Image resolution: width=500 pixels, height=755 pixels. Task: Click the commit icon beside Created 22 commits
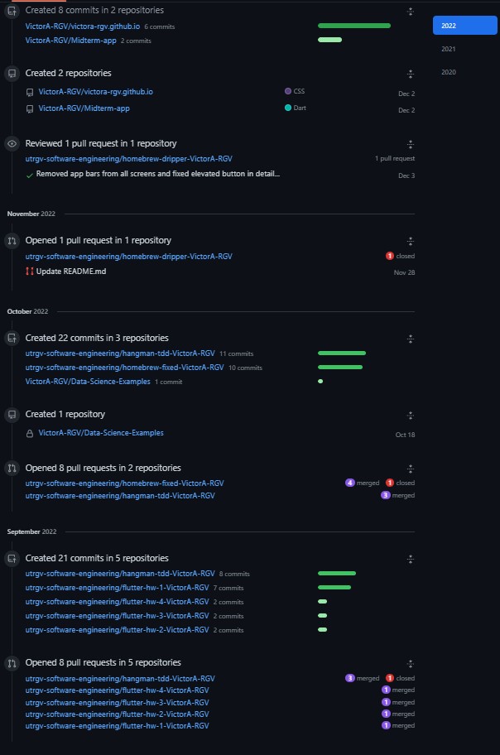(x=12, y=338)
